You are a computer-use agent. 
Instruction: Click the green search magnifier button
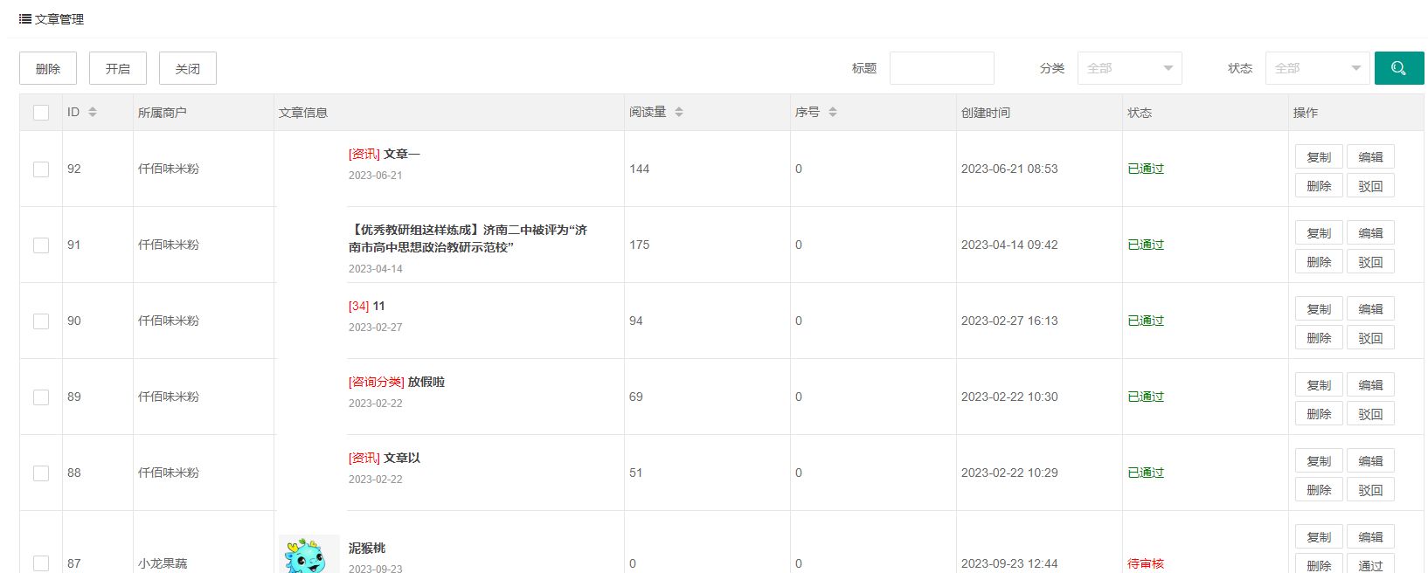[x=1398, y=68]
